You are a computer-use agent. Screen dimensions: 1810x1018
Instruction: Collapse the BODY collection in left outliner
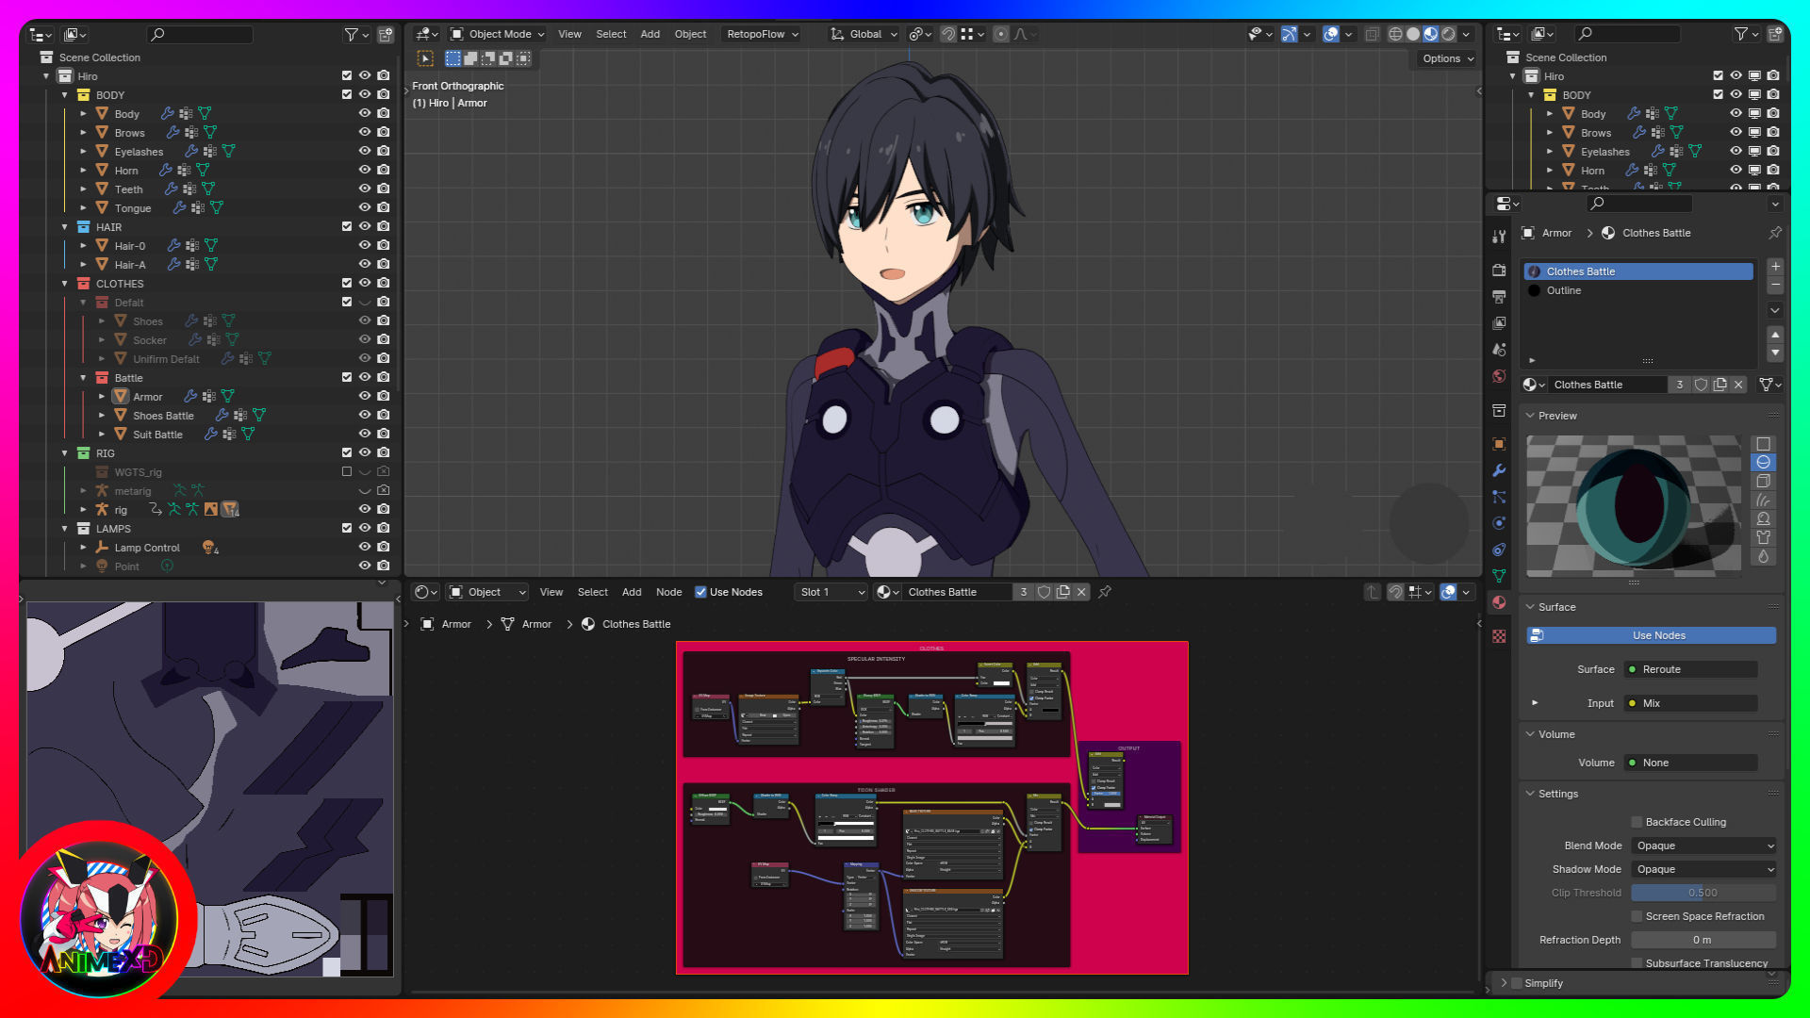[64, 94]
